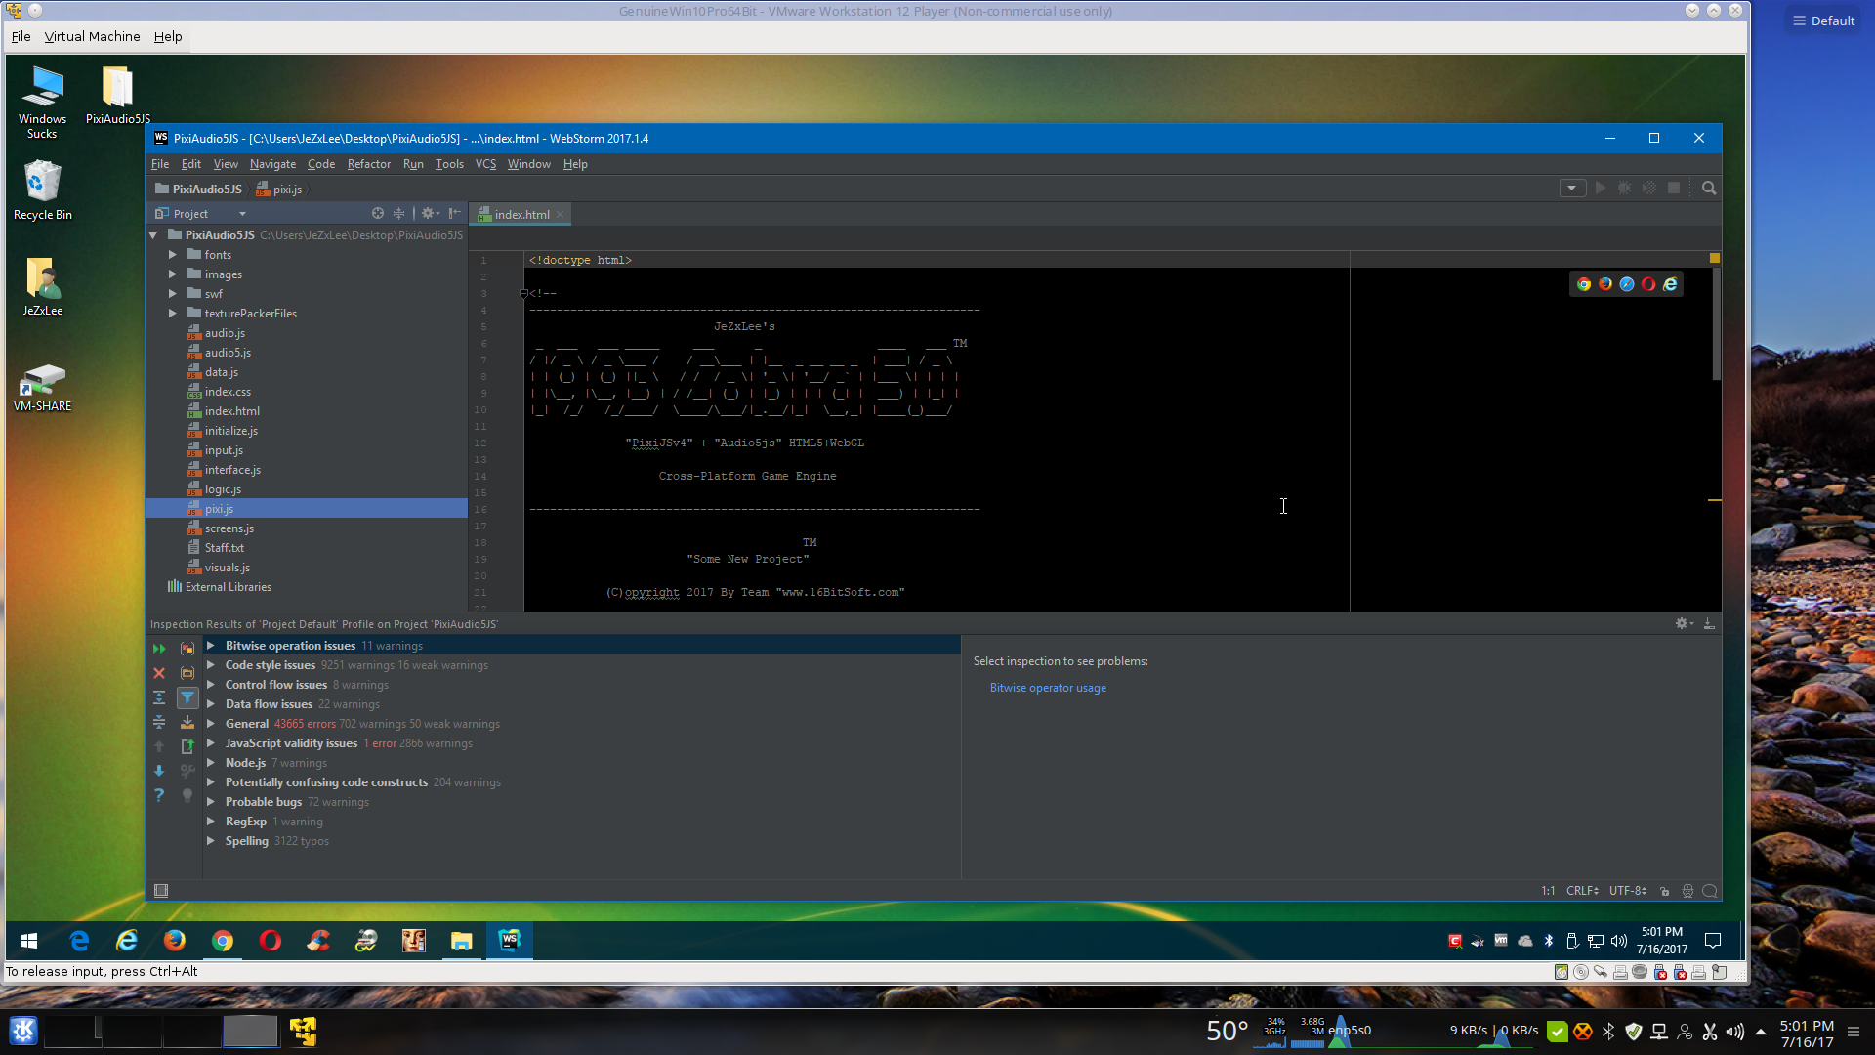Select initialize.js file in tree
Image resolution: width=1875 pixels, height=1055 pixels.
pos(231,431)
